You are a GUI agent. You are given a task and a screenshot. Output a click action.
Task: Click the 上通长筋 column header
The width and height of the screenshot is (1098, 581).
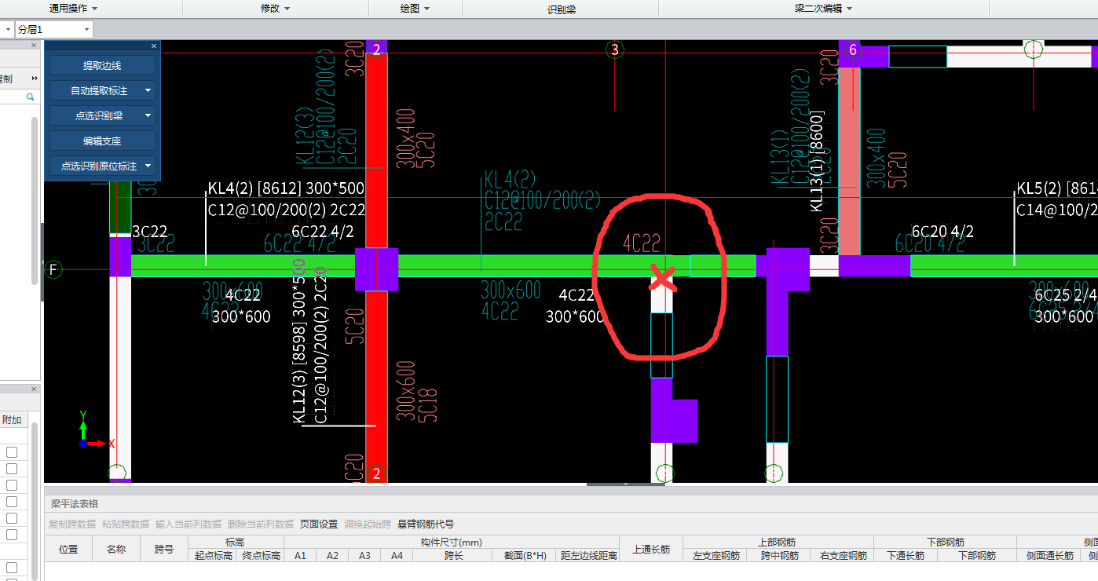[x=652, y=549]
